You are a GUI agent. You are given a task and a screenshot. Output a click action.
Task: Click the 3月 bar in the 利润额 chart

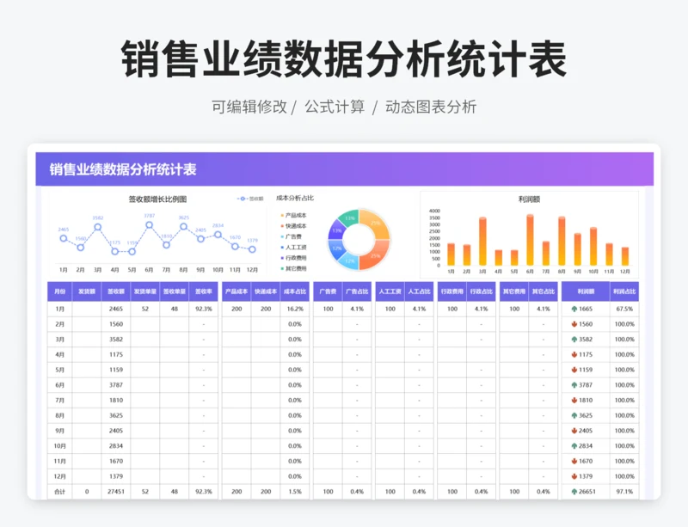pos(482,242)
